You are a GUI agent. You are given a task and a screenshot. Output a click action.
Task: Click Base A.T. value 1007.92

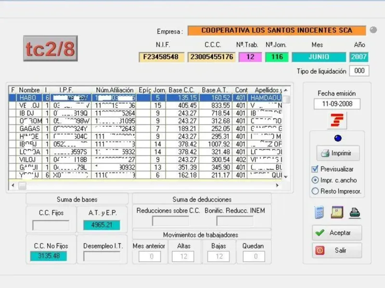tap(218, 144)
